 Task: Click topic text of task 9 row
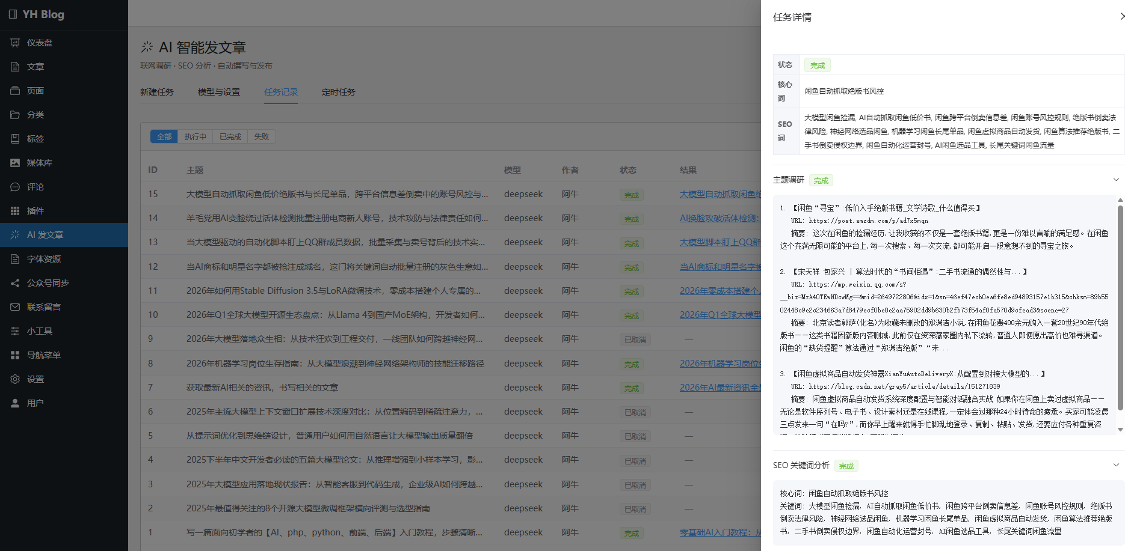point(334,339)
